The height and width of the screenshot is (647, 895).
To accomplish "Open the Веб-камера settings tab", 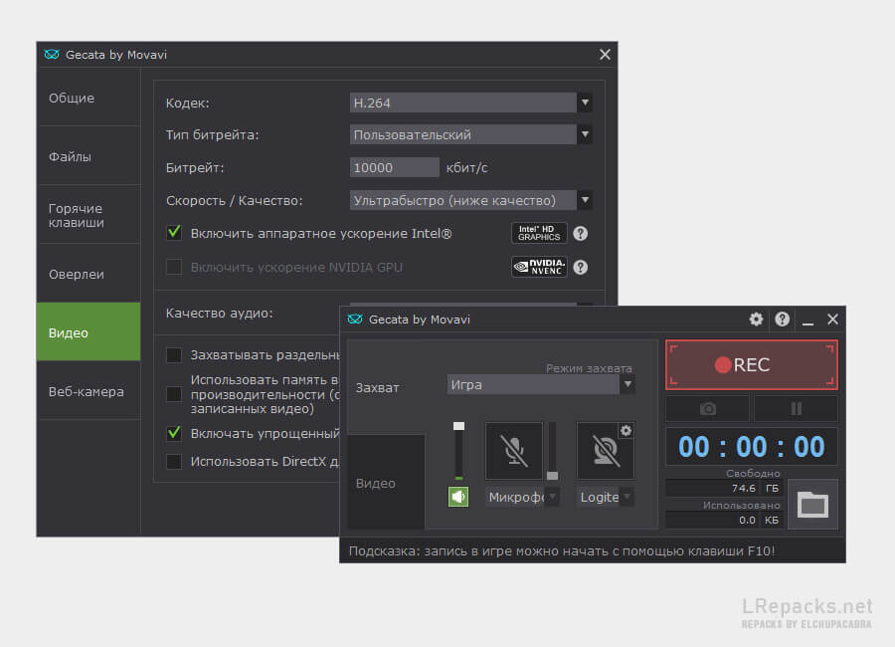I will coord(89,391).
